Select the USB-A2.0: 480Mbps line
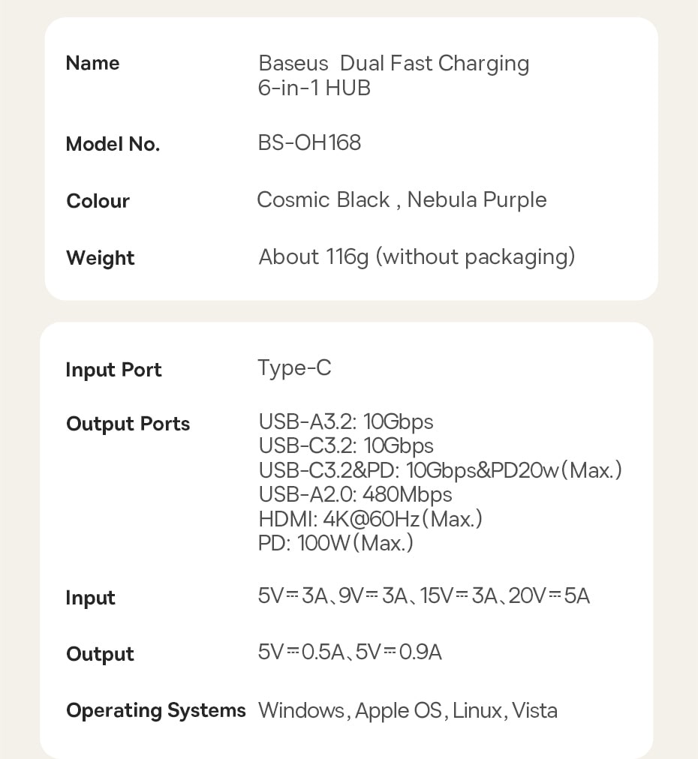The width and height of the screenshot is (698, 759). click(x=355, y=495)
